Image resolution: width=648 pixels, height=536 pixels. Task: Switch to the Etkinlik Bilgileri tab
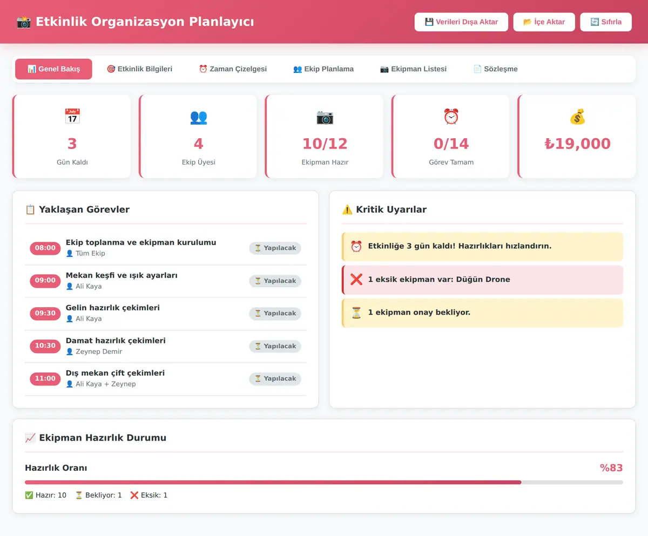(x=139, y=69)
